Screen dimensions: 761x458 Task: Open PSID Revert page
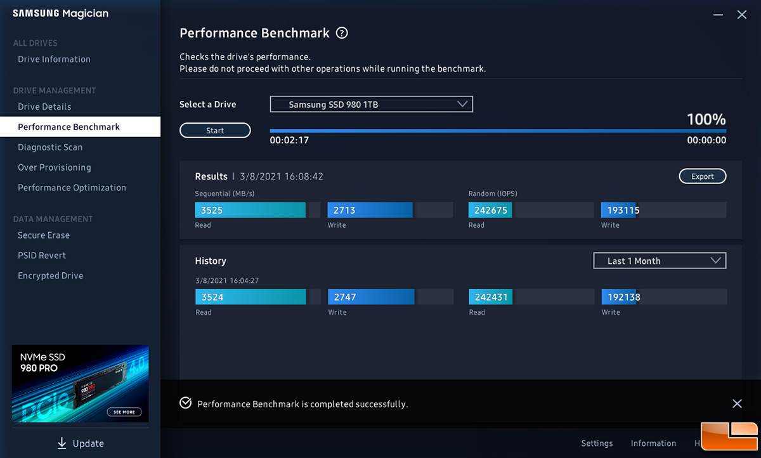coord(42,256)
